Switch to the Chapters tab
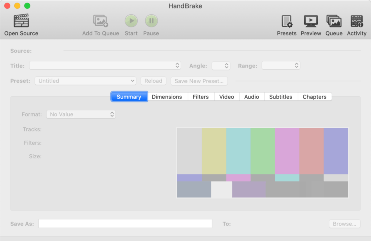Screen dimensions: 371x241 315,97
